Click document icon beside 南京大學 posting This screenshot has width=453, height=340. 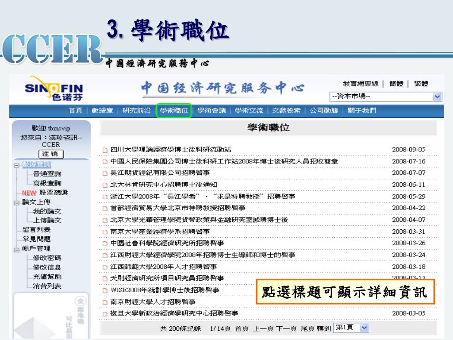click(x=105, y=232)
